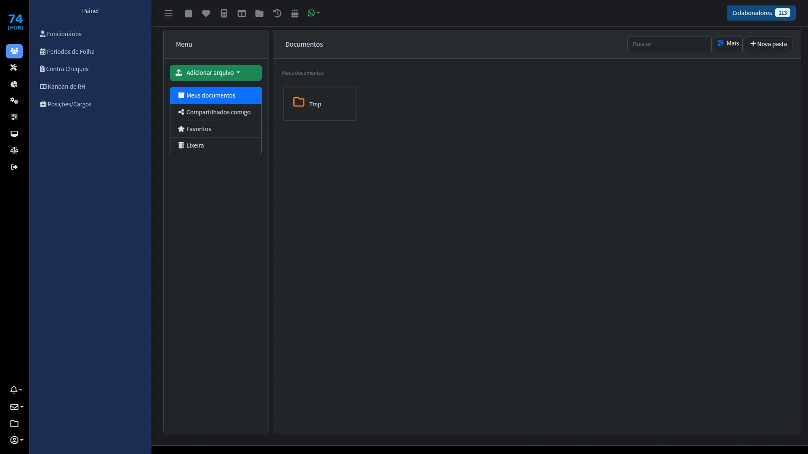Click the Mais filter button
808x454 pixels.
(x=728, y=44)
